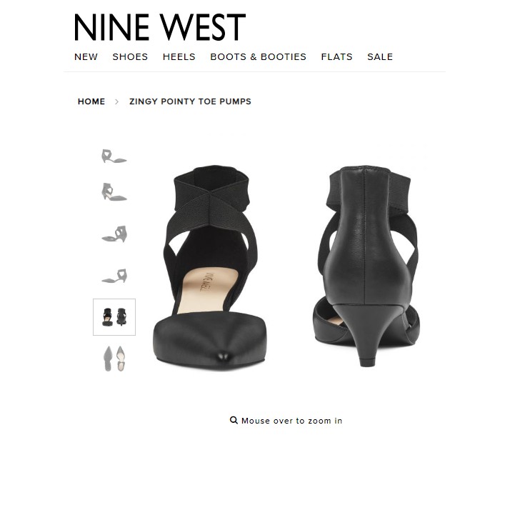This screenshot has height=510, width=510.
Task: Click the breadcrumb chevron separator
Action: click(116, 102)
